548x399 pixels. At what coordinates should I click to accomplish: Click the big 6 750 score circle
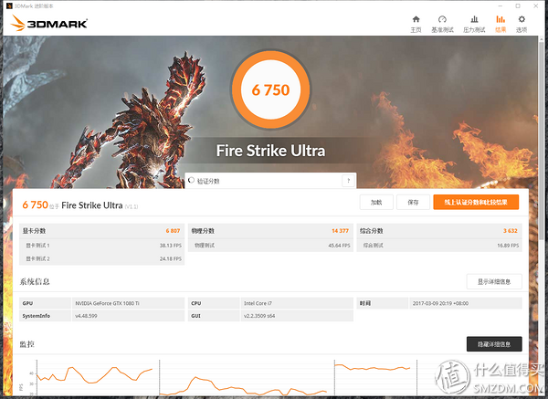pyautogui.click(x=271, y=89)
